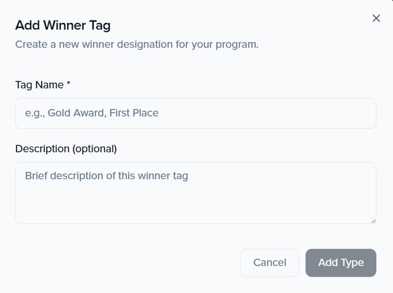The image size is (393, 293).
Task: Grab the Description textarea resize handle
Action: coord(372,220)
